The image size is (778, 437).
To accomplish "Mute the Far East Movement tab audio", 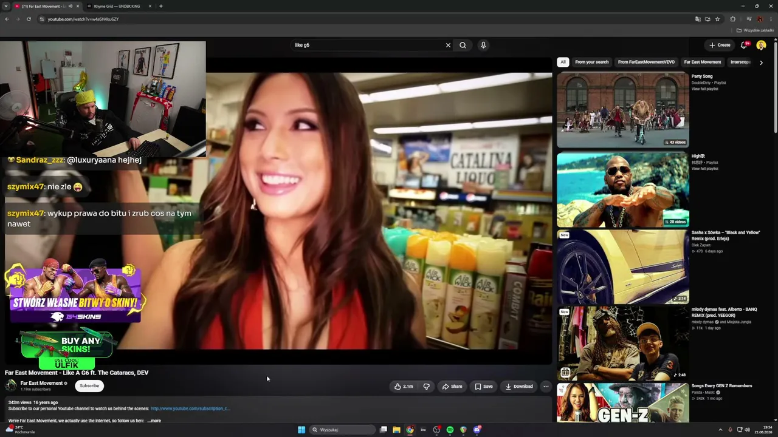I will [x=71, y=6].
